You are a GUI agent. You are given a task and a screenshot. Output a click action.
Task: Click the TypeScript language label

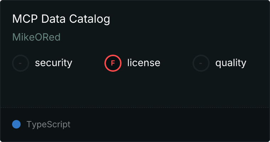[x=48, y=125]
